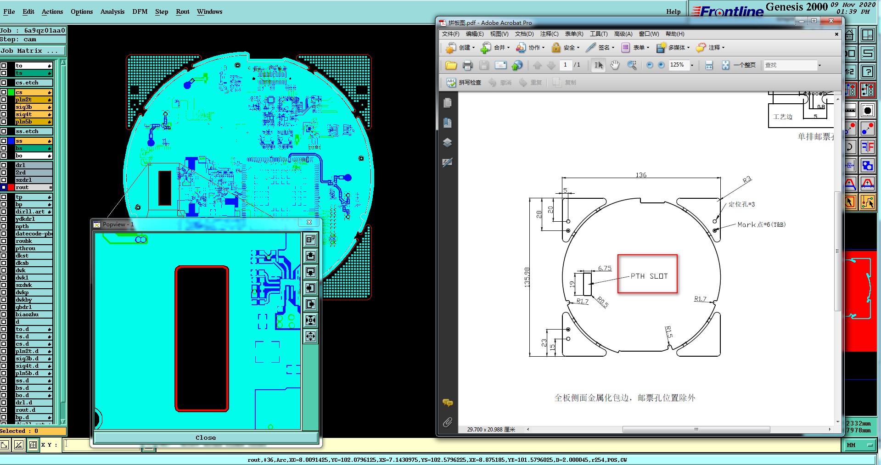Viewport: 881px width, 465px height.
Task: Open the Acrobat 工具(T) menu
Action: pyautogui.click(x=599, y=34)
